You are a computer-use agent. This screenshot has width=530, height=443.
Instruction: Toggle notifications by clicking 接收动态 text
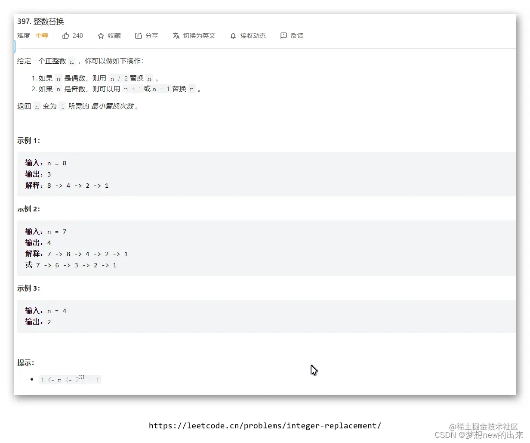(x=253, y=36)
